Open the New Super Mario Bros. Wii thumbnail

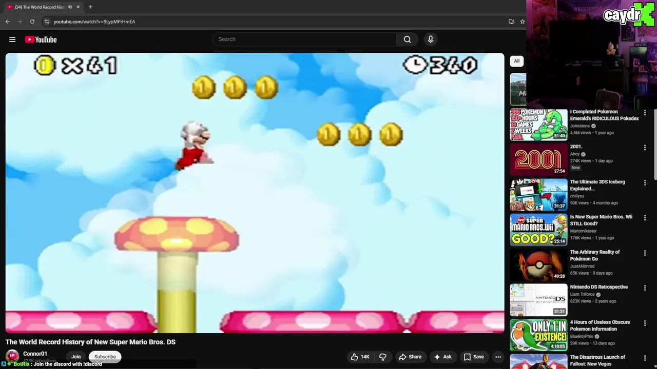tap(538, 230)
